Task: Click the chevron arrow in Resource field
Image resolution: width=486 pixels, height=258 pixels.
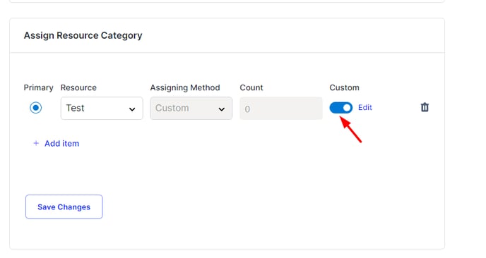Action: point(132,109)
